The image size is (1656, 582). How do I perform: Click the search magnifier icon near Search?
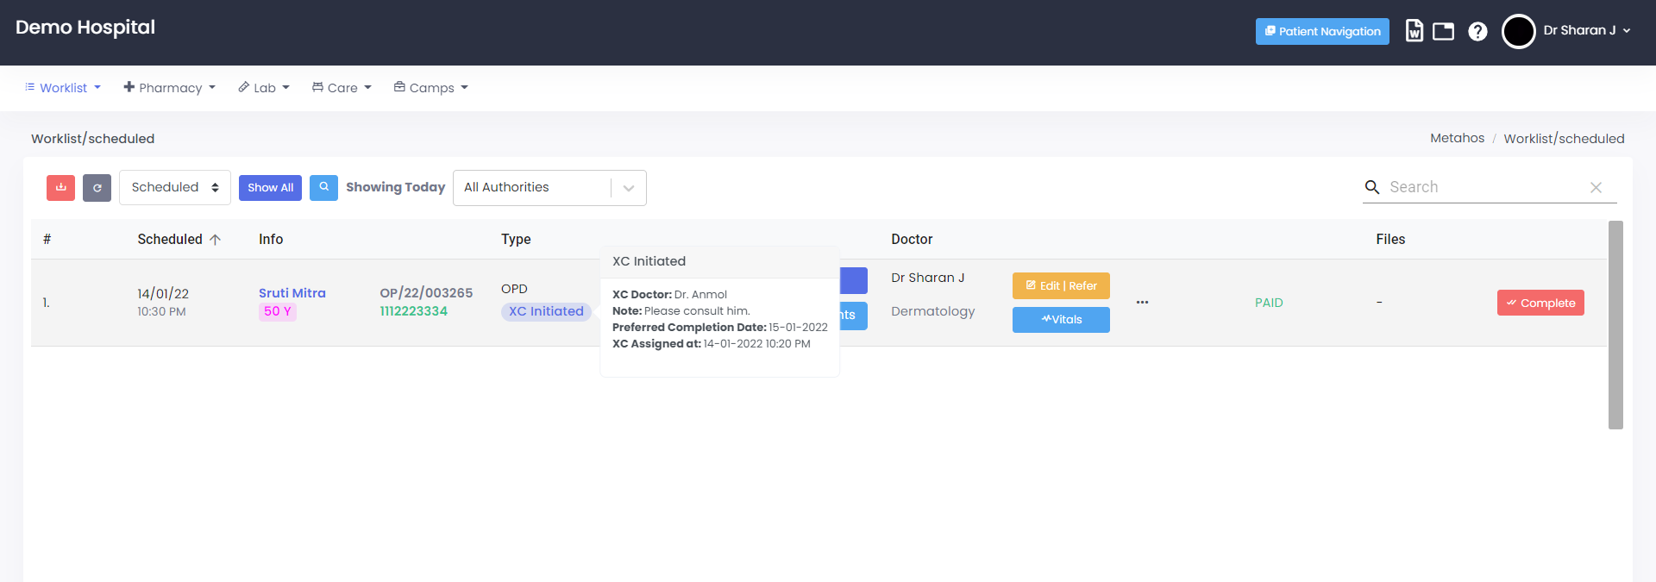(x=1372, y=187)
